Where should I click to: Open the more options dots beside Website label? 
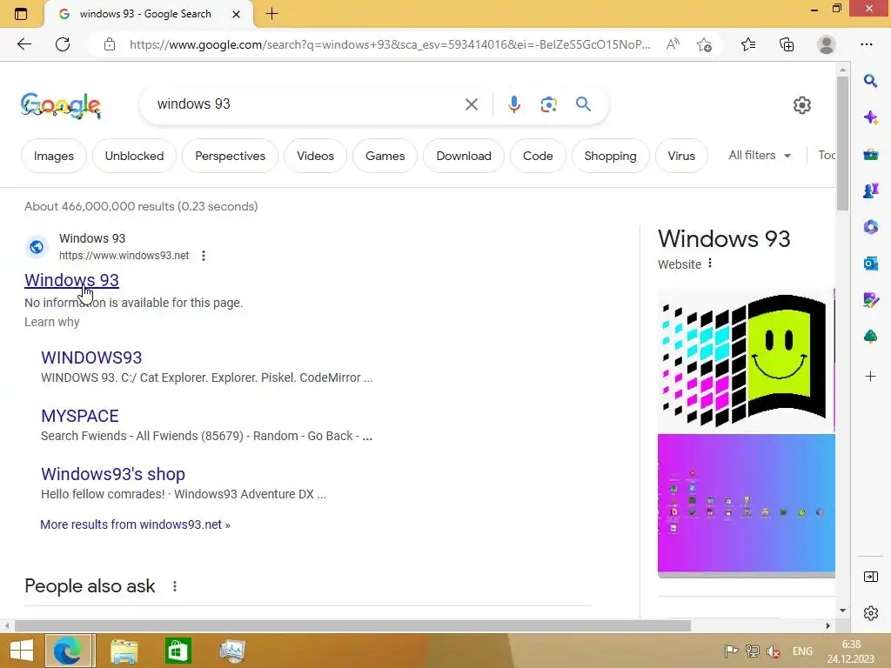tap(710, 264)
